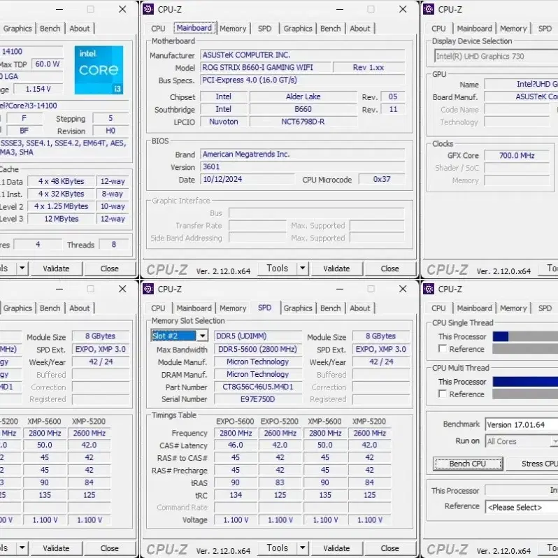This screenshot has width=558, height=558.
Task: Open Bench tab in Motherboard window
Action: pyautogui.click(x=330, y=29)
